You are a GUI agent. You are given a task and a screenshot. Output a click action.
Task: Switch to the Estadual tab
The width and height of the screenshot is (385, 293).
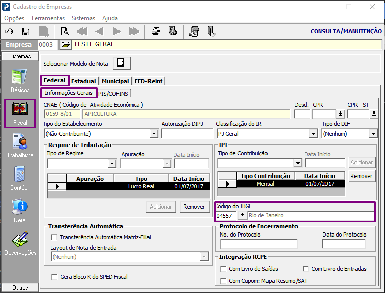coord(83,81)
